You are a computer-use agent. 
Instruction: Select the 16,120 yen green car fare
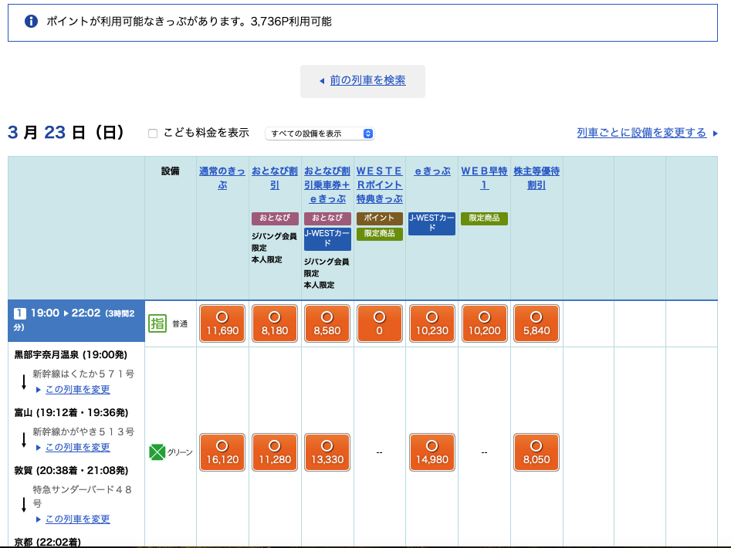[222, 452]
